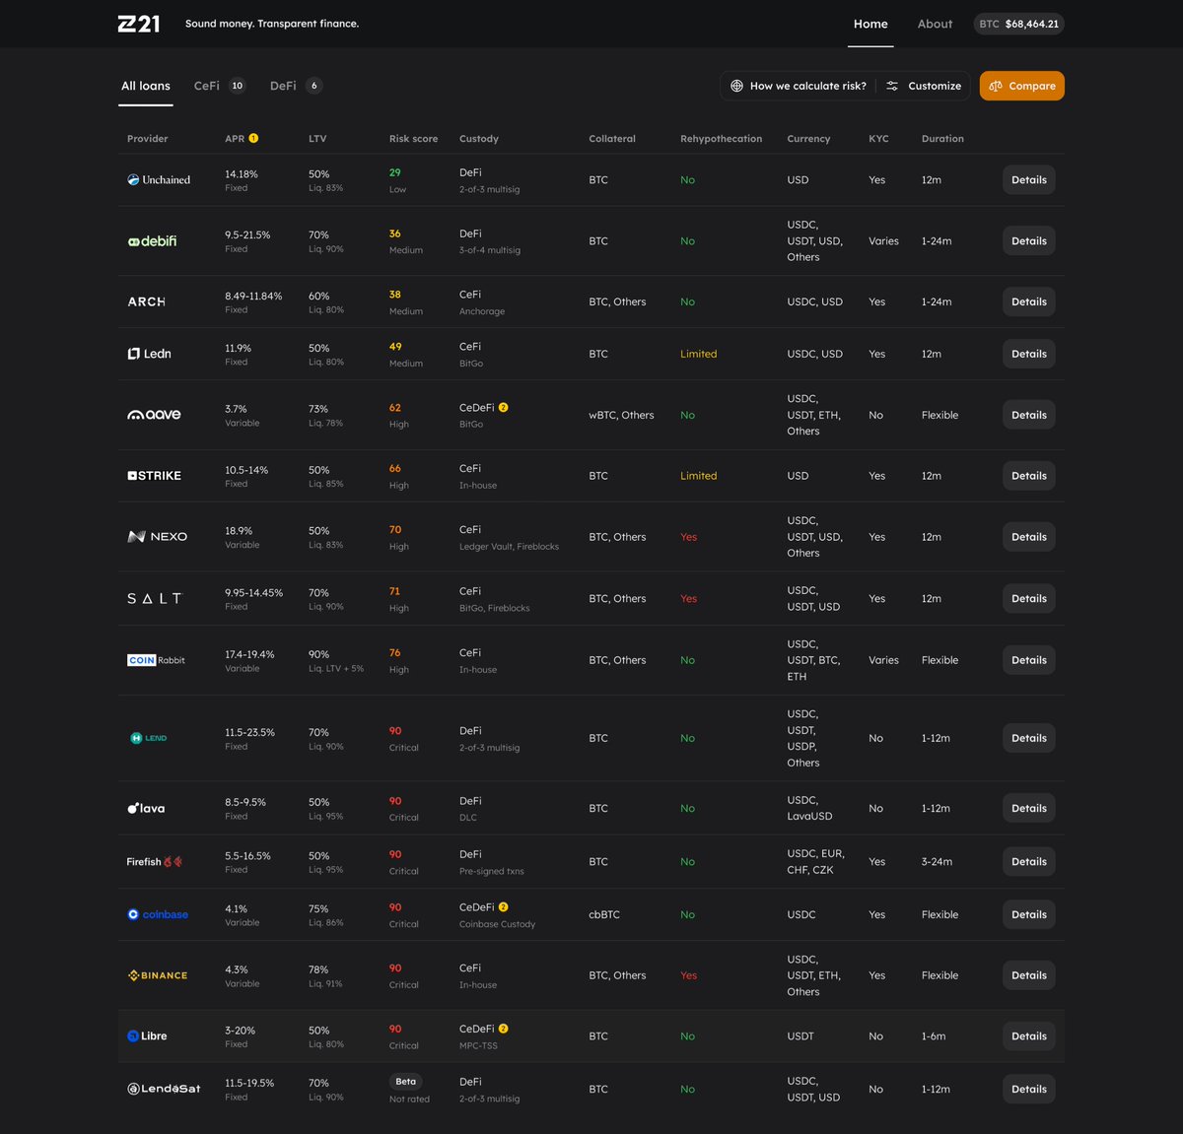Open the Ledn provider logo

pos(149,354)
